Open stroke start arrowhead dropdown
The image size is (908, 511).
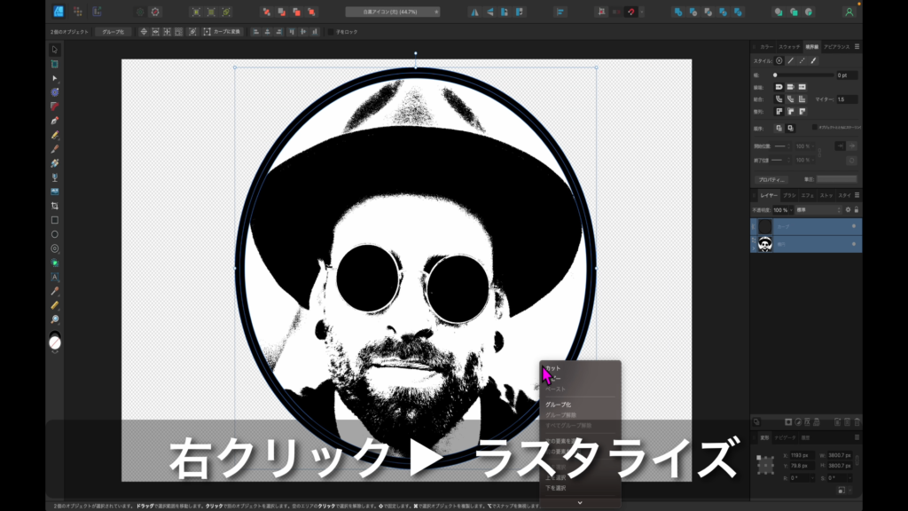tap(782, 146)
